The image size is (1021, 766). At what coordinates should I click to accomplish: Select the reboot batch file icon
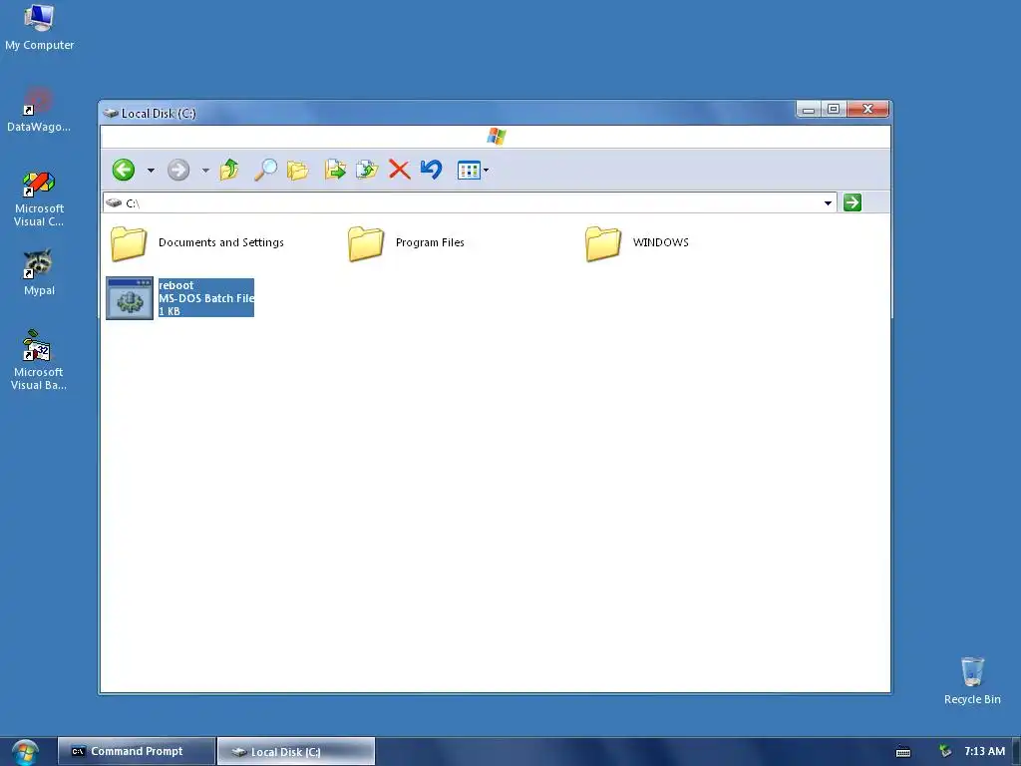130,298
